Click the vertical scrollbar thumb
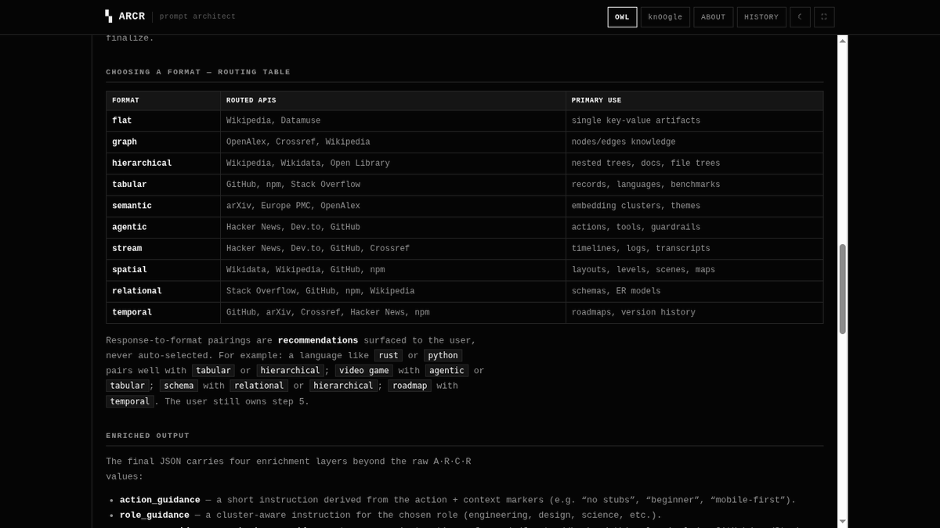Screen dimensions: 940x528 (842, 289)
